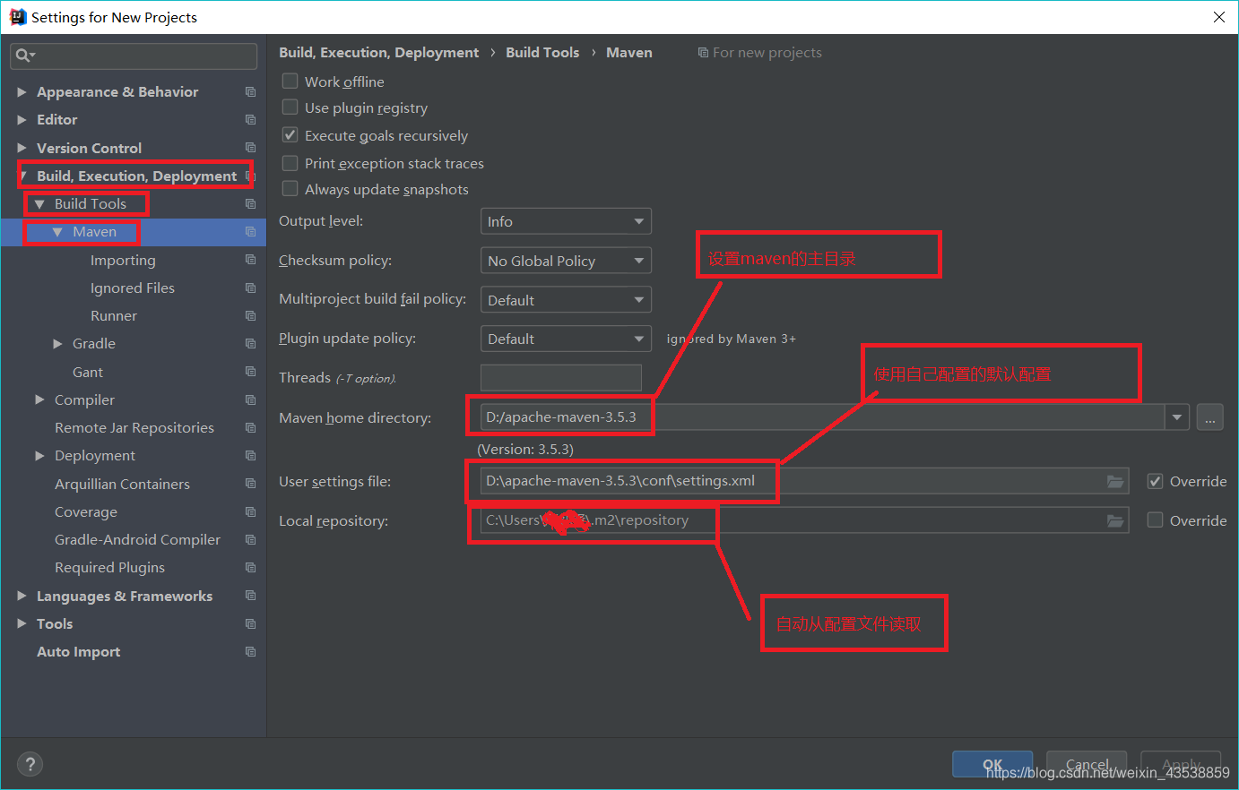
Task: Uncheck Execute goals recursively
Action: tap(290, 135)
